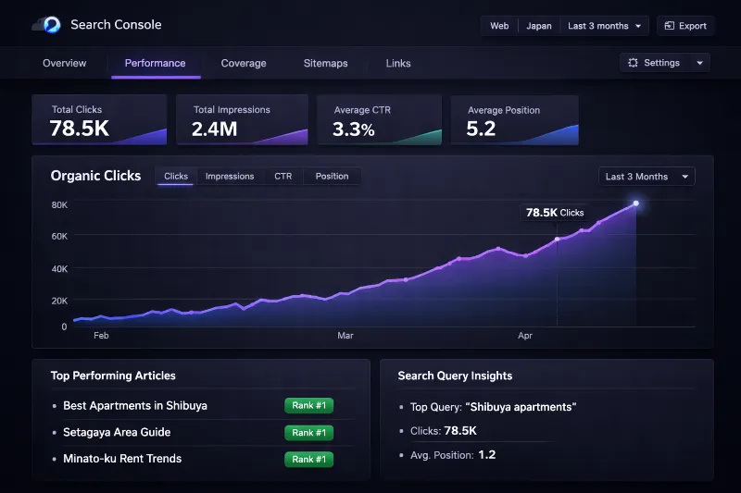
Task: Toggle chart to the Impressions metric
Action: (x=230, y=176)
